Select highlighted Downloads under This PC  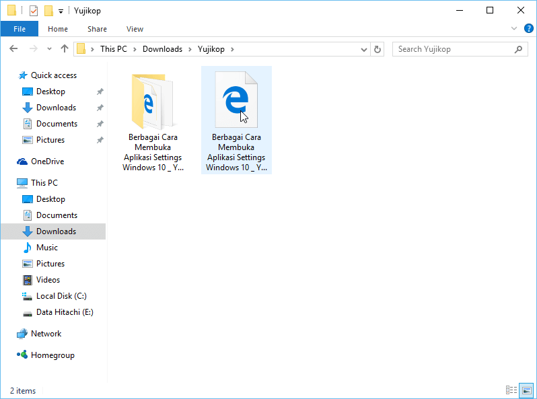(53, 231)
